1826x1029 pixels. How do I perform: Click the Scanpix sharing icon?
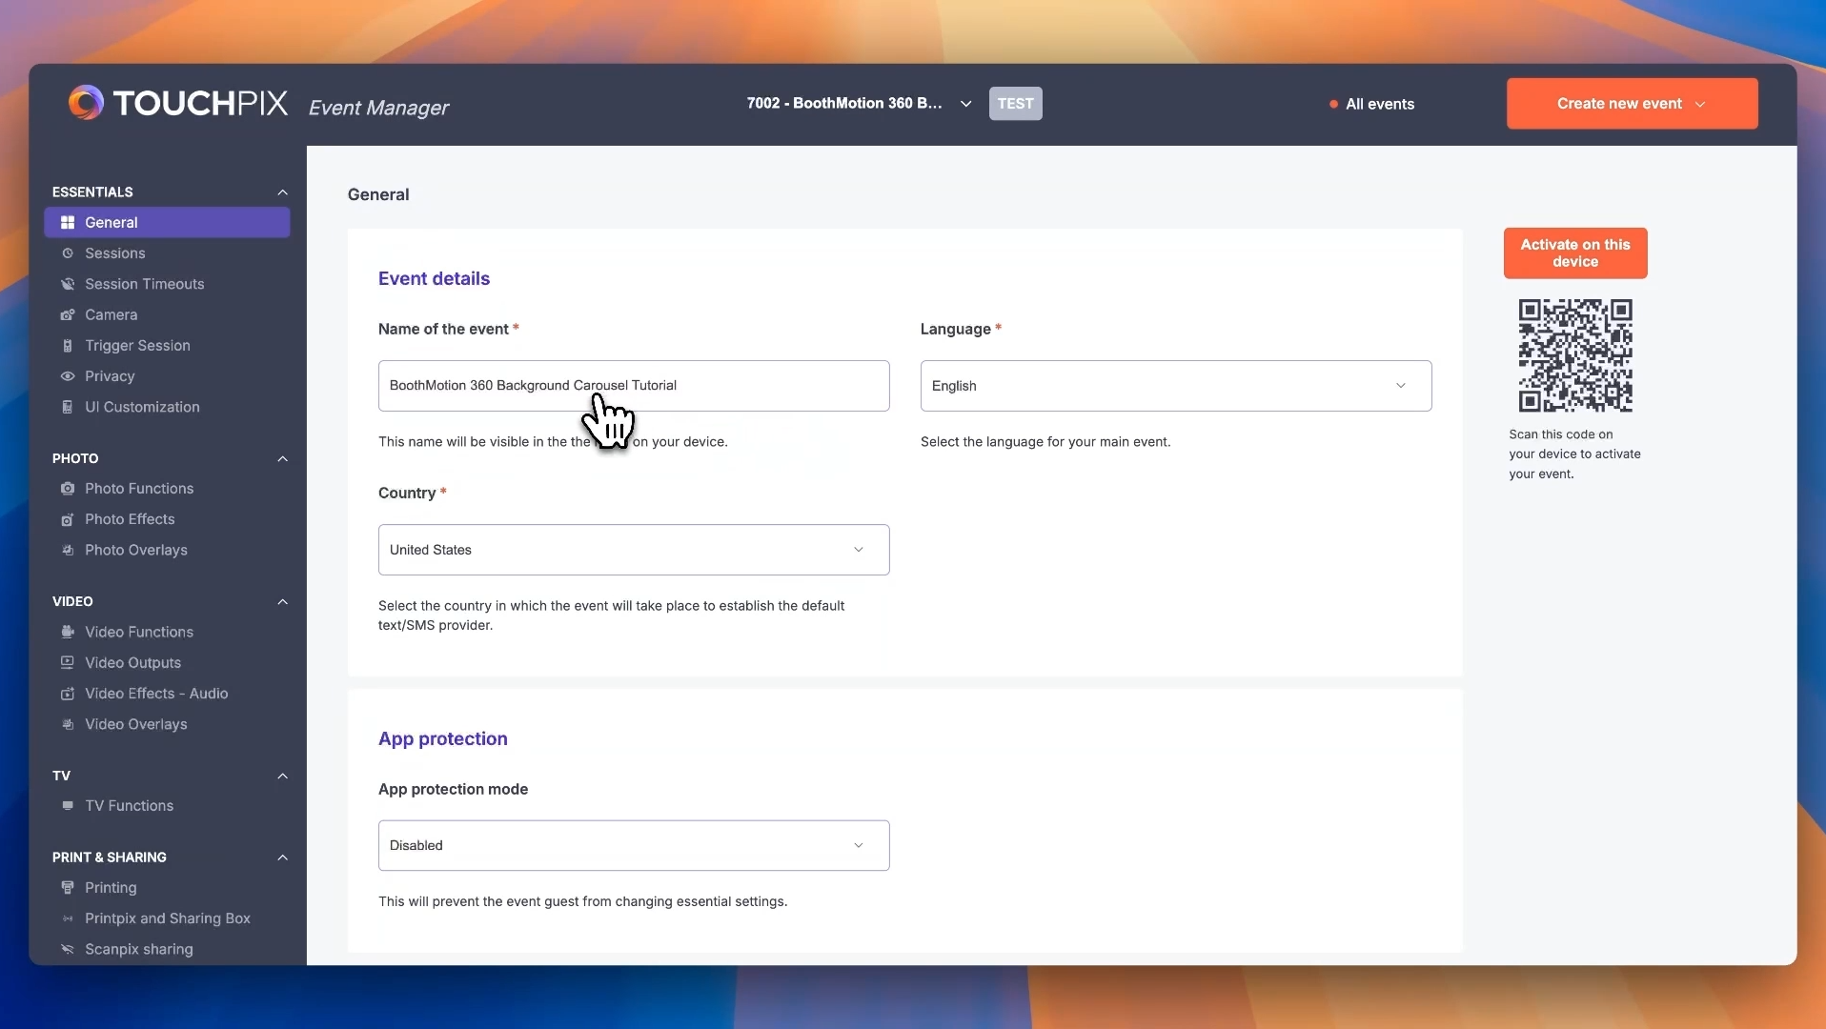68,949
